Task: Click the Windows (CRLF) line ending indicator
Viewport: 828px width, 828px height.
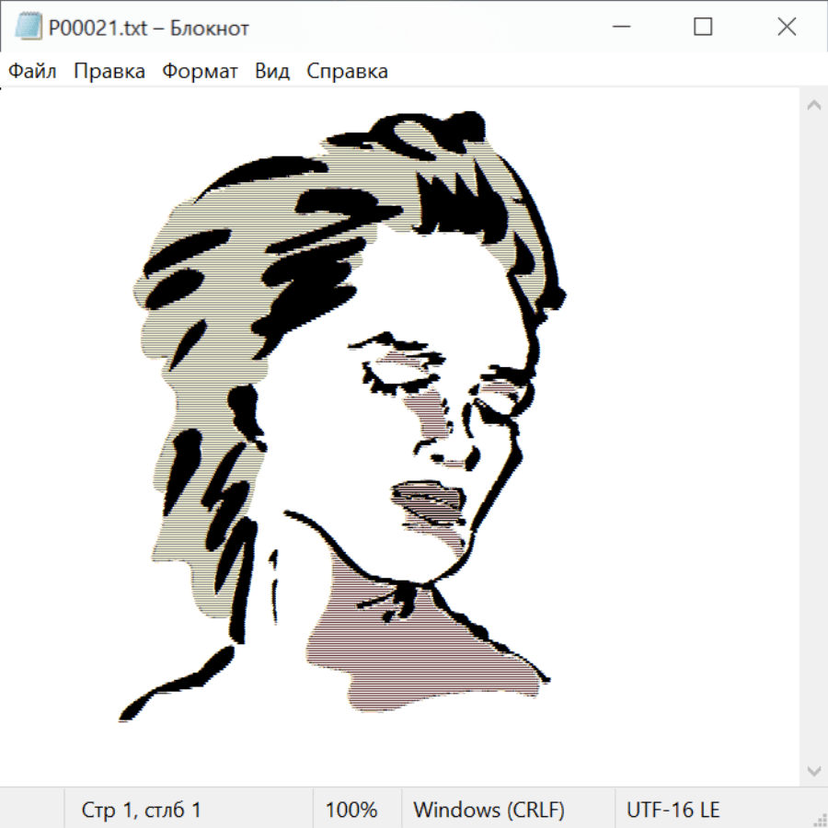Action: coord(489,810)
